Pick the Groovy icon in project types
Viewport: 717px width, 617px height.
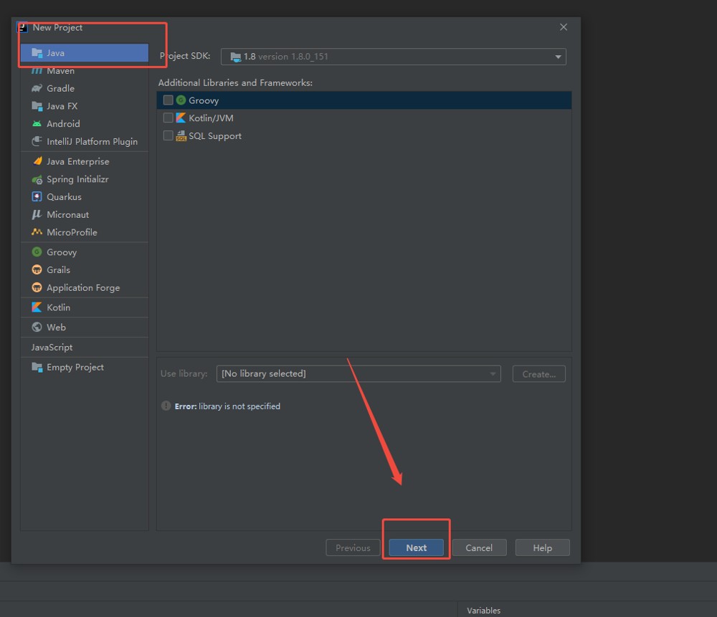[x=37, y=252]
